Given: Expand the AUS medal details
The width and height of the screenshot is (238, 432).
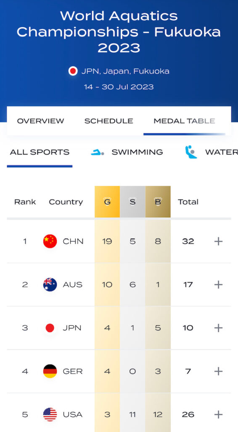Looking at the screenshot, I should point(218,285).
